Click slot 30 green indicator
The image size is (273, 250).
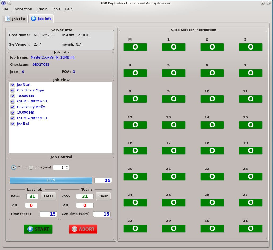click(x=212, y=229)
